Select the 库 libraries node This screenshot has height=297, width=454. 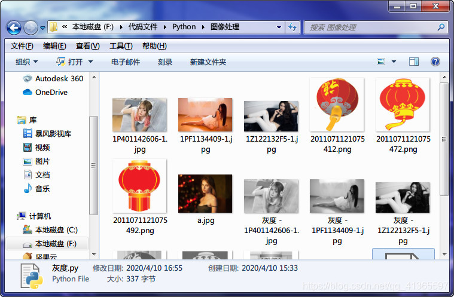[27, 120]
